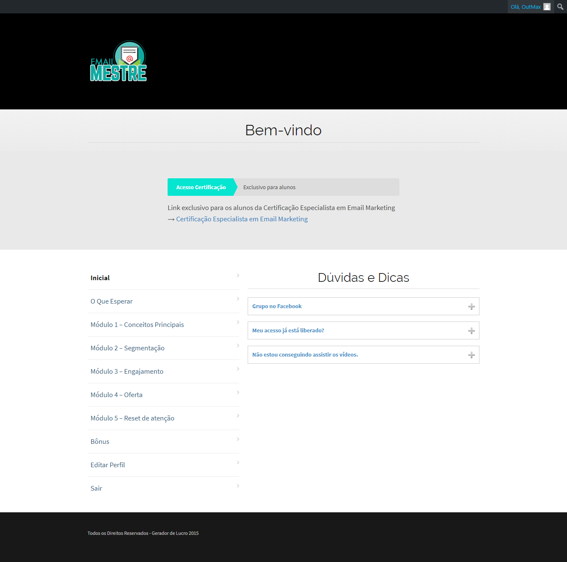The height and width of the screenshot is (562, 567).
Task: Click the plus icon on Grupo no Facebook
Action: [x=472, y=306]
